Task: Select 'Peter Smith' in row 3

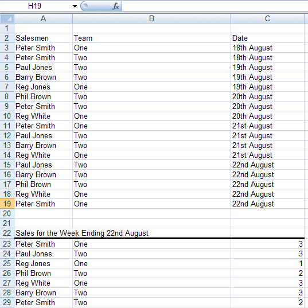Action: [43, 48]
